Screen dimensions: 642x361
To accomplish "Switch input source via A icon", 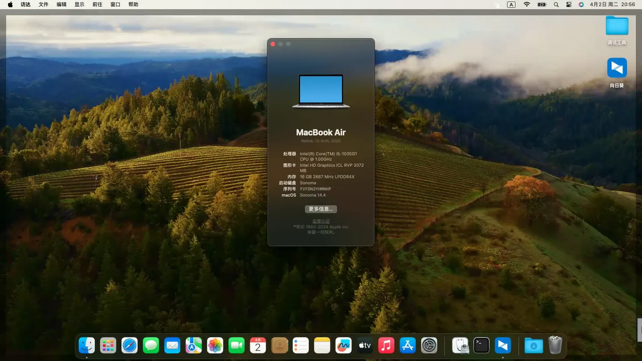I will (x=511, y=4).
